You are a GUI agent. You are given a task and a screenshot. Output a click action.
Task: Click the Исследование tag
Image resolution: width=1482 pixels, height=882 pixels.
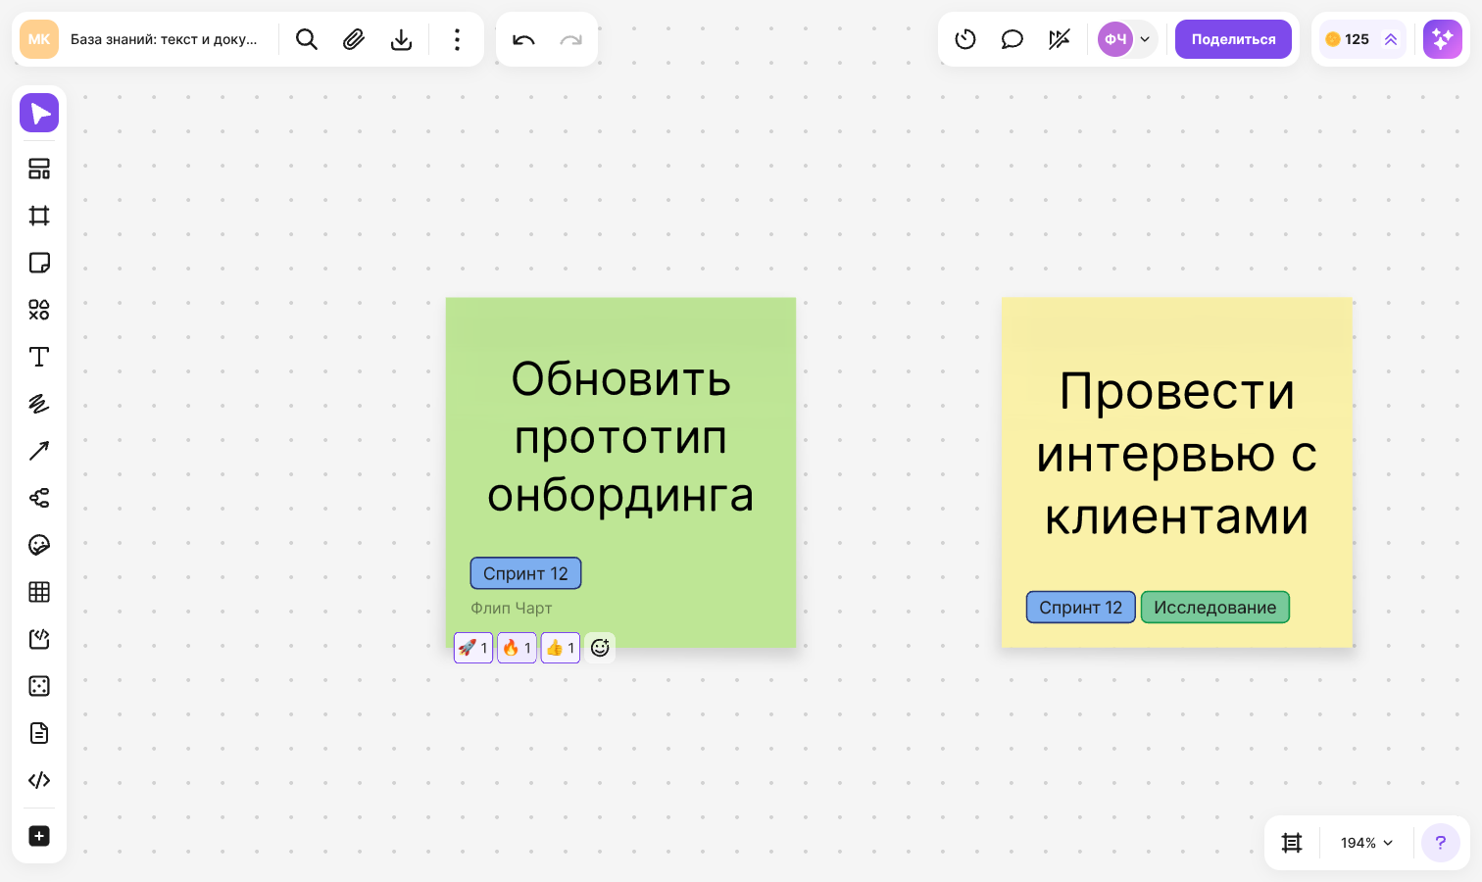(1215, 608)
